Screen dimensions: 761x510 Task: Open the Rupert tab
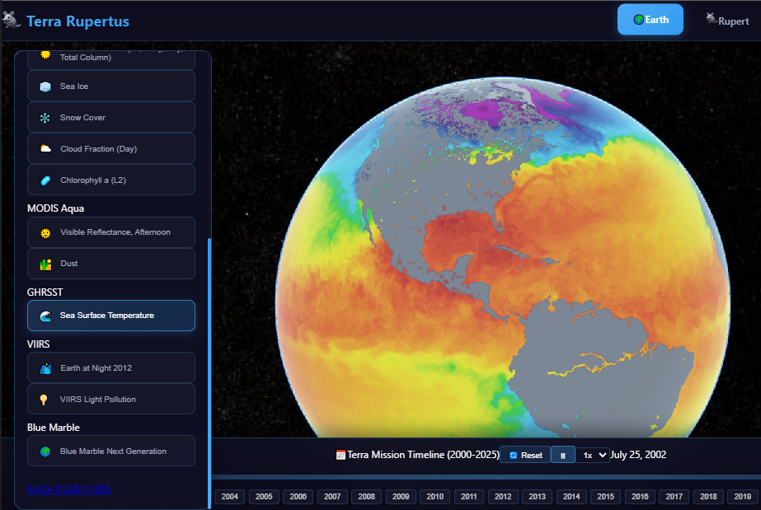pos(727,20)
